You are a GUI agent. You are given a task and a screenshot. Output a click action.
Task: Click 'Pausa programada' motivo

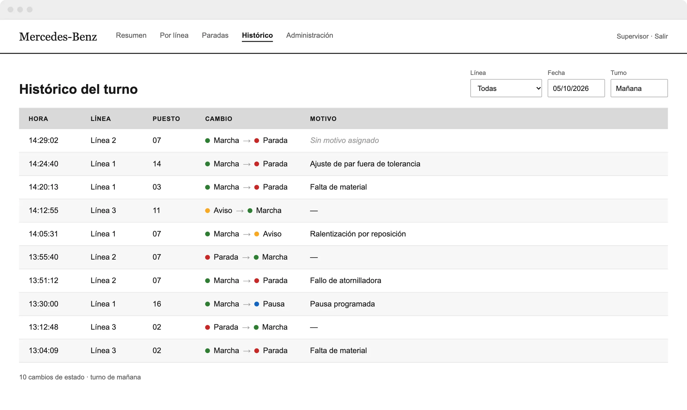342,304
